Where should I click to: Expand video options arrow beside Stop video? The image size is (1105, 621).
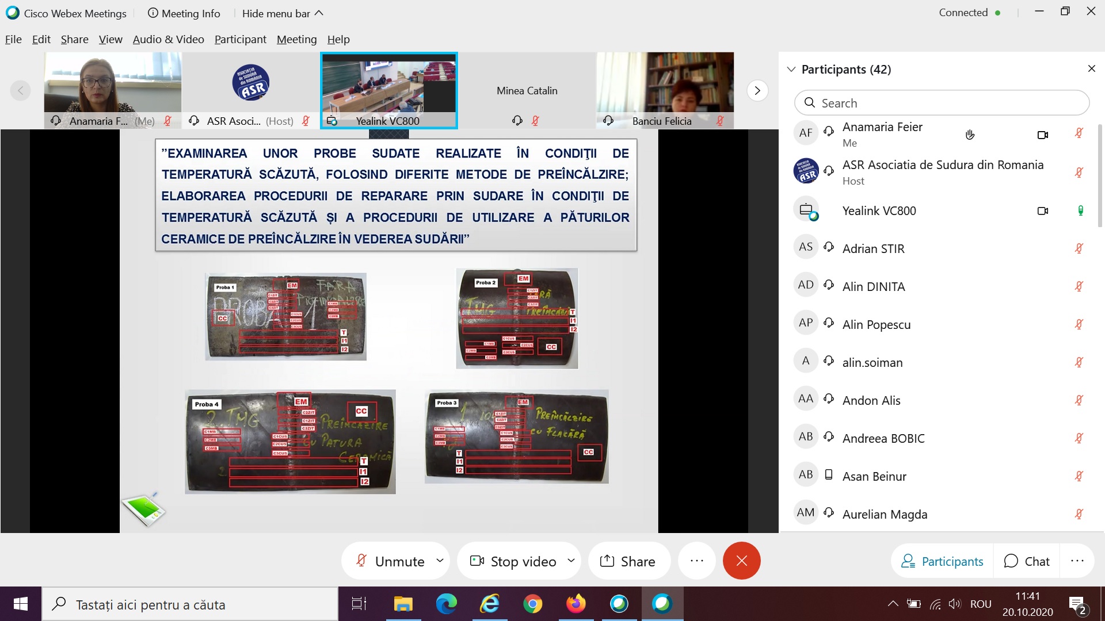click(x=571, y=560)
